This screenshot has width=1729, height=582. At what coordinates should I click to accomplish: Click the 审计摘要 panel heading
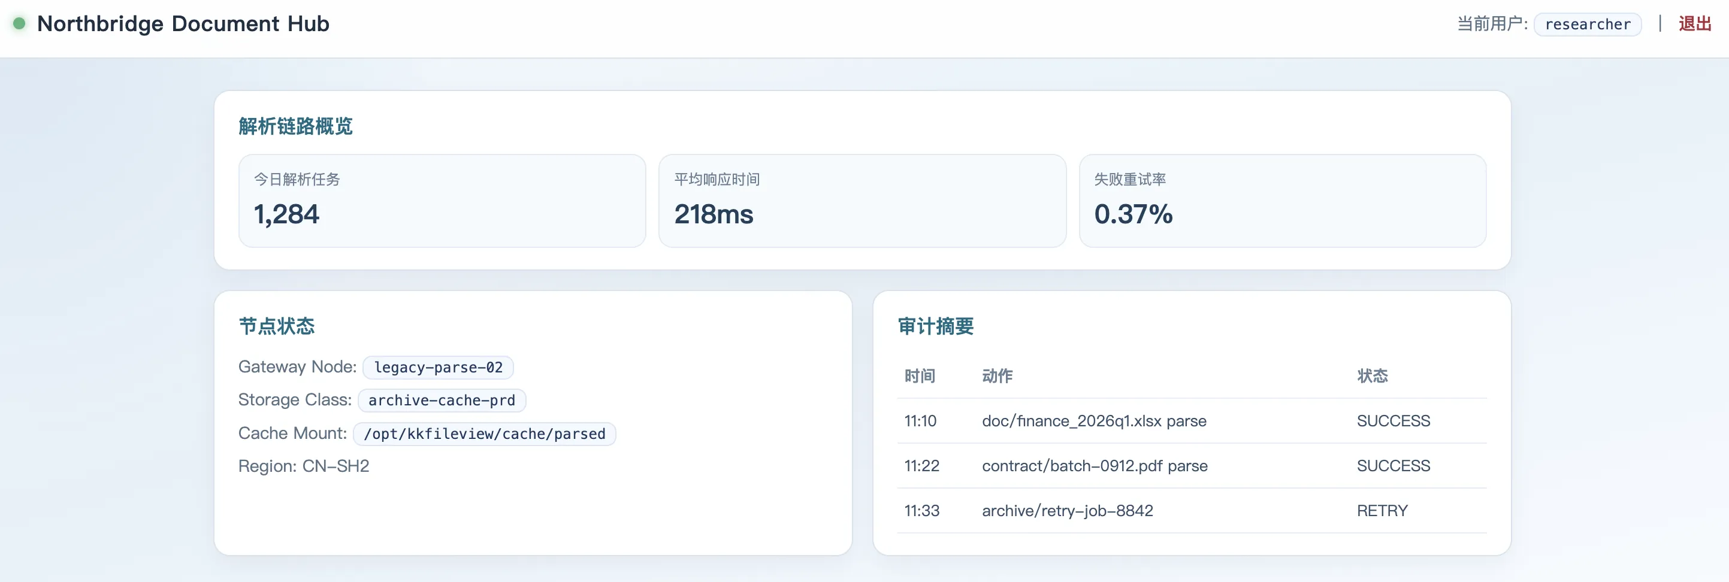[x=936, y=326]
